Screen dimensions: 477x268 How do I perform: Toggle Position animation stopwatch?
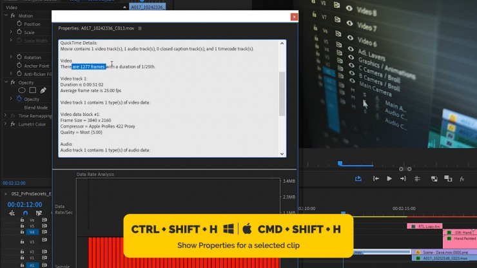coord(19,23)
